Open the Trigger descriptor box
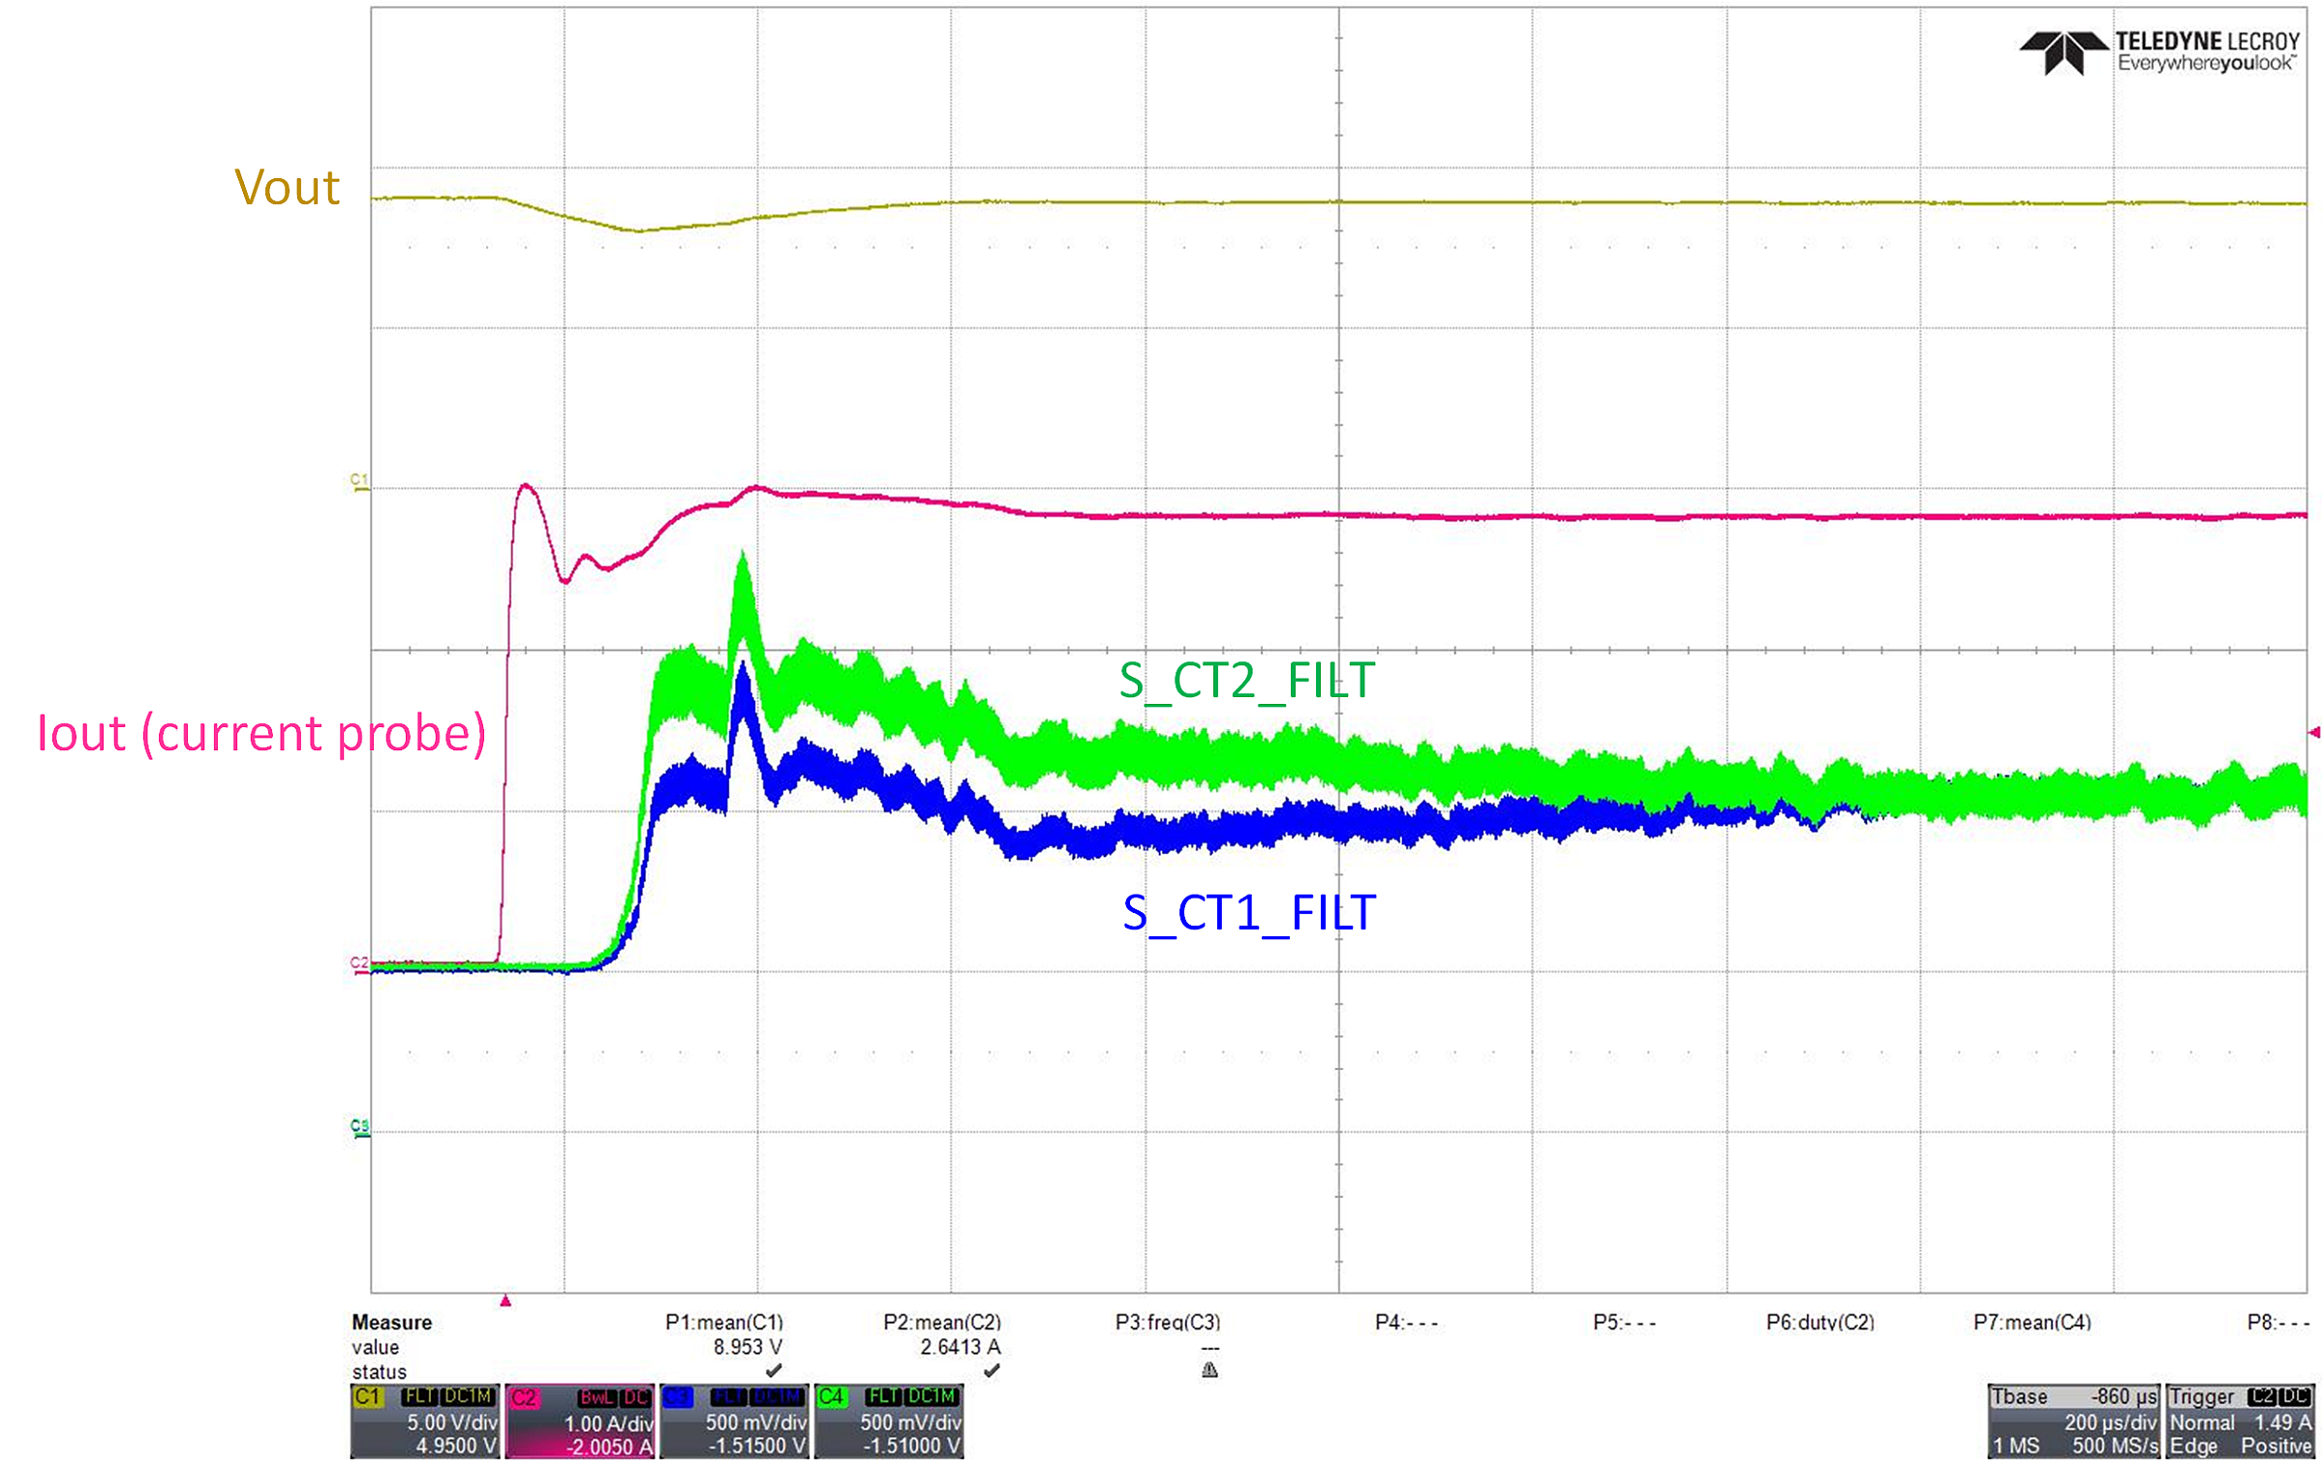This screenshot has height=1462, width=2324. pos(2241,1421)
